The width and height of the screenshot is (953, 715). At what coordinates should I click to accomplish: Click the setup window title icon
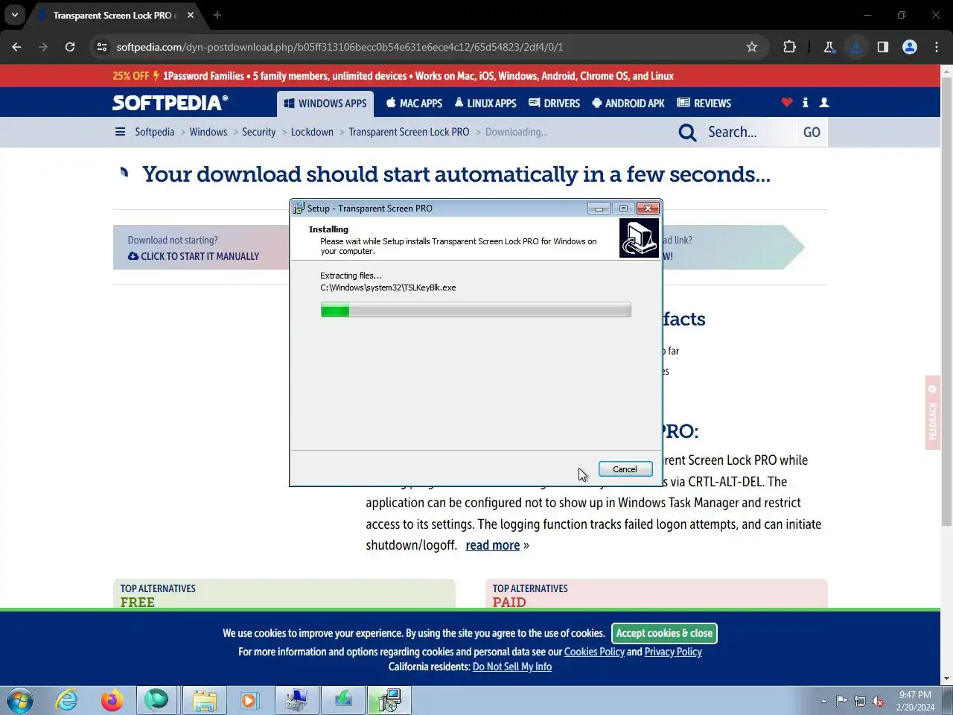pos(299,209)
